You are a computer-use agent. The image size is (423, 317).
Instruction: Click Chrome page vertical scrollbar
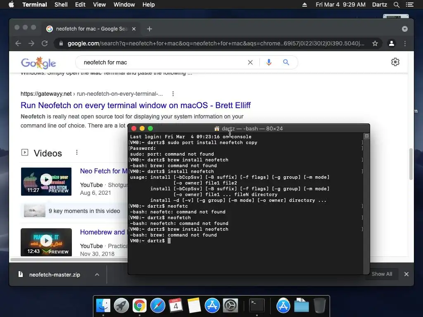[x=411, y=164]
